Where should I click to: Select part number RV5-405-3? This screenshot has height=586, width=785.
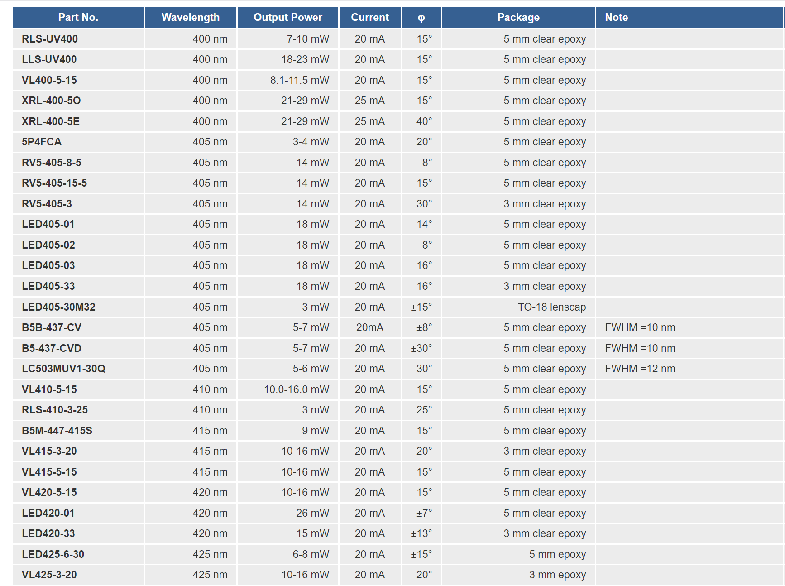pos(47,204)
